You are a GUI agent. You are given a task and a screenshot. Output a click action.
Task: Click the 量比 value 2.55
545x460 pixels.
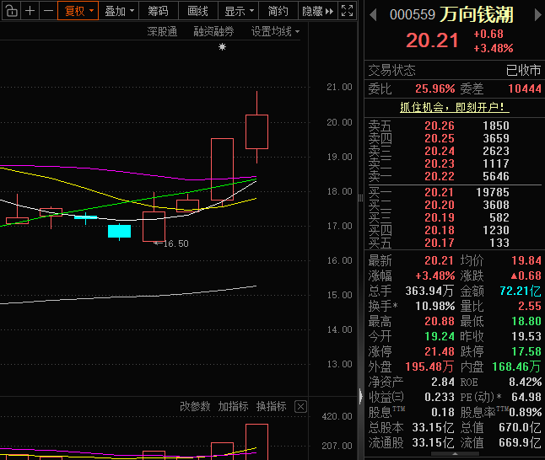coord(529,306)
